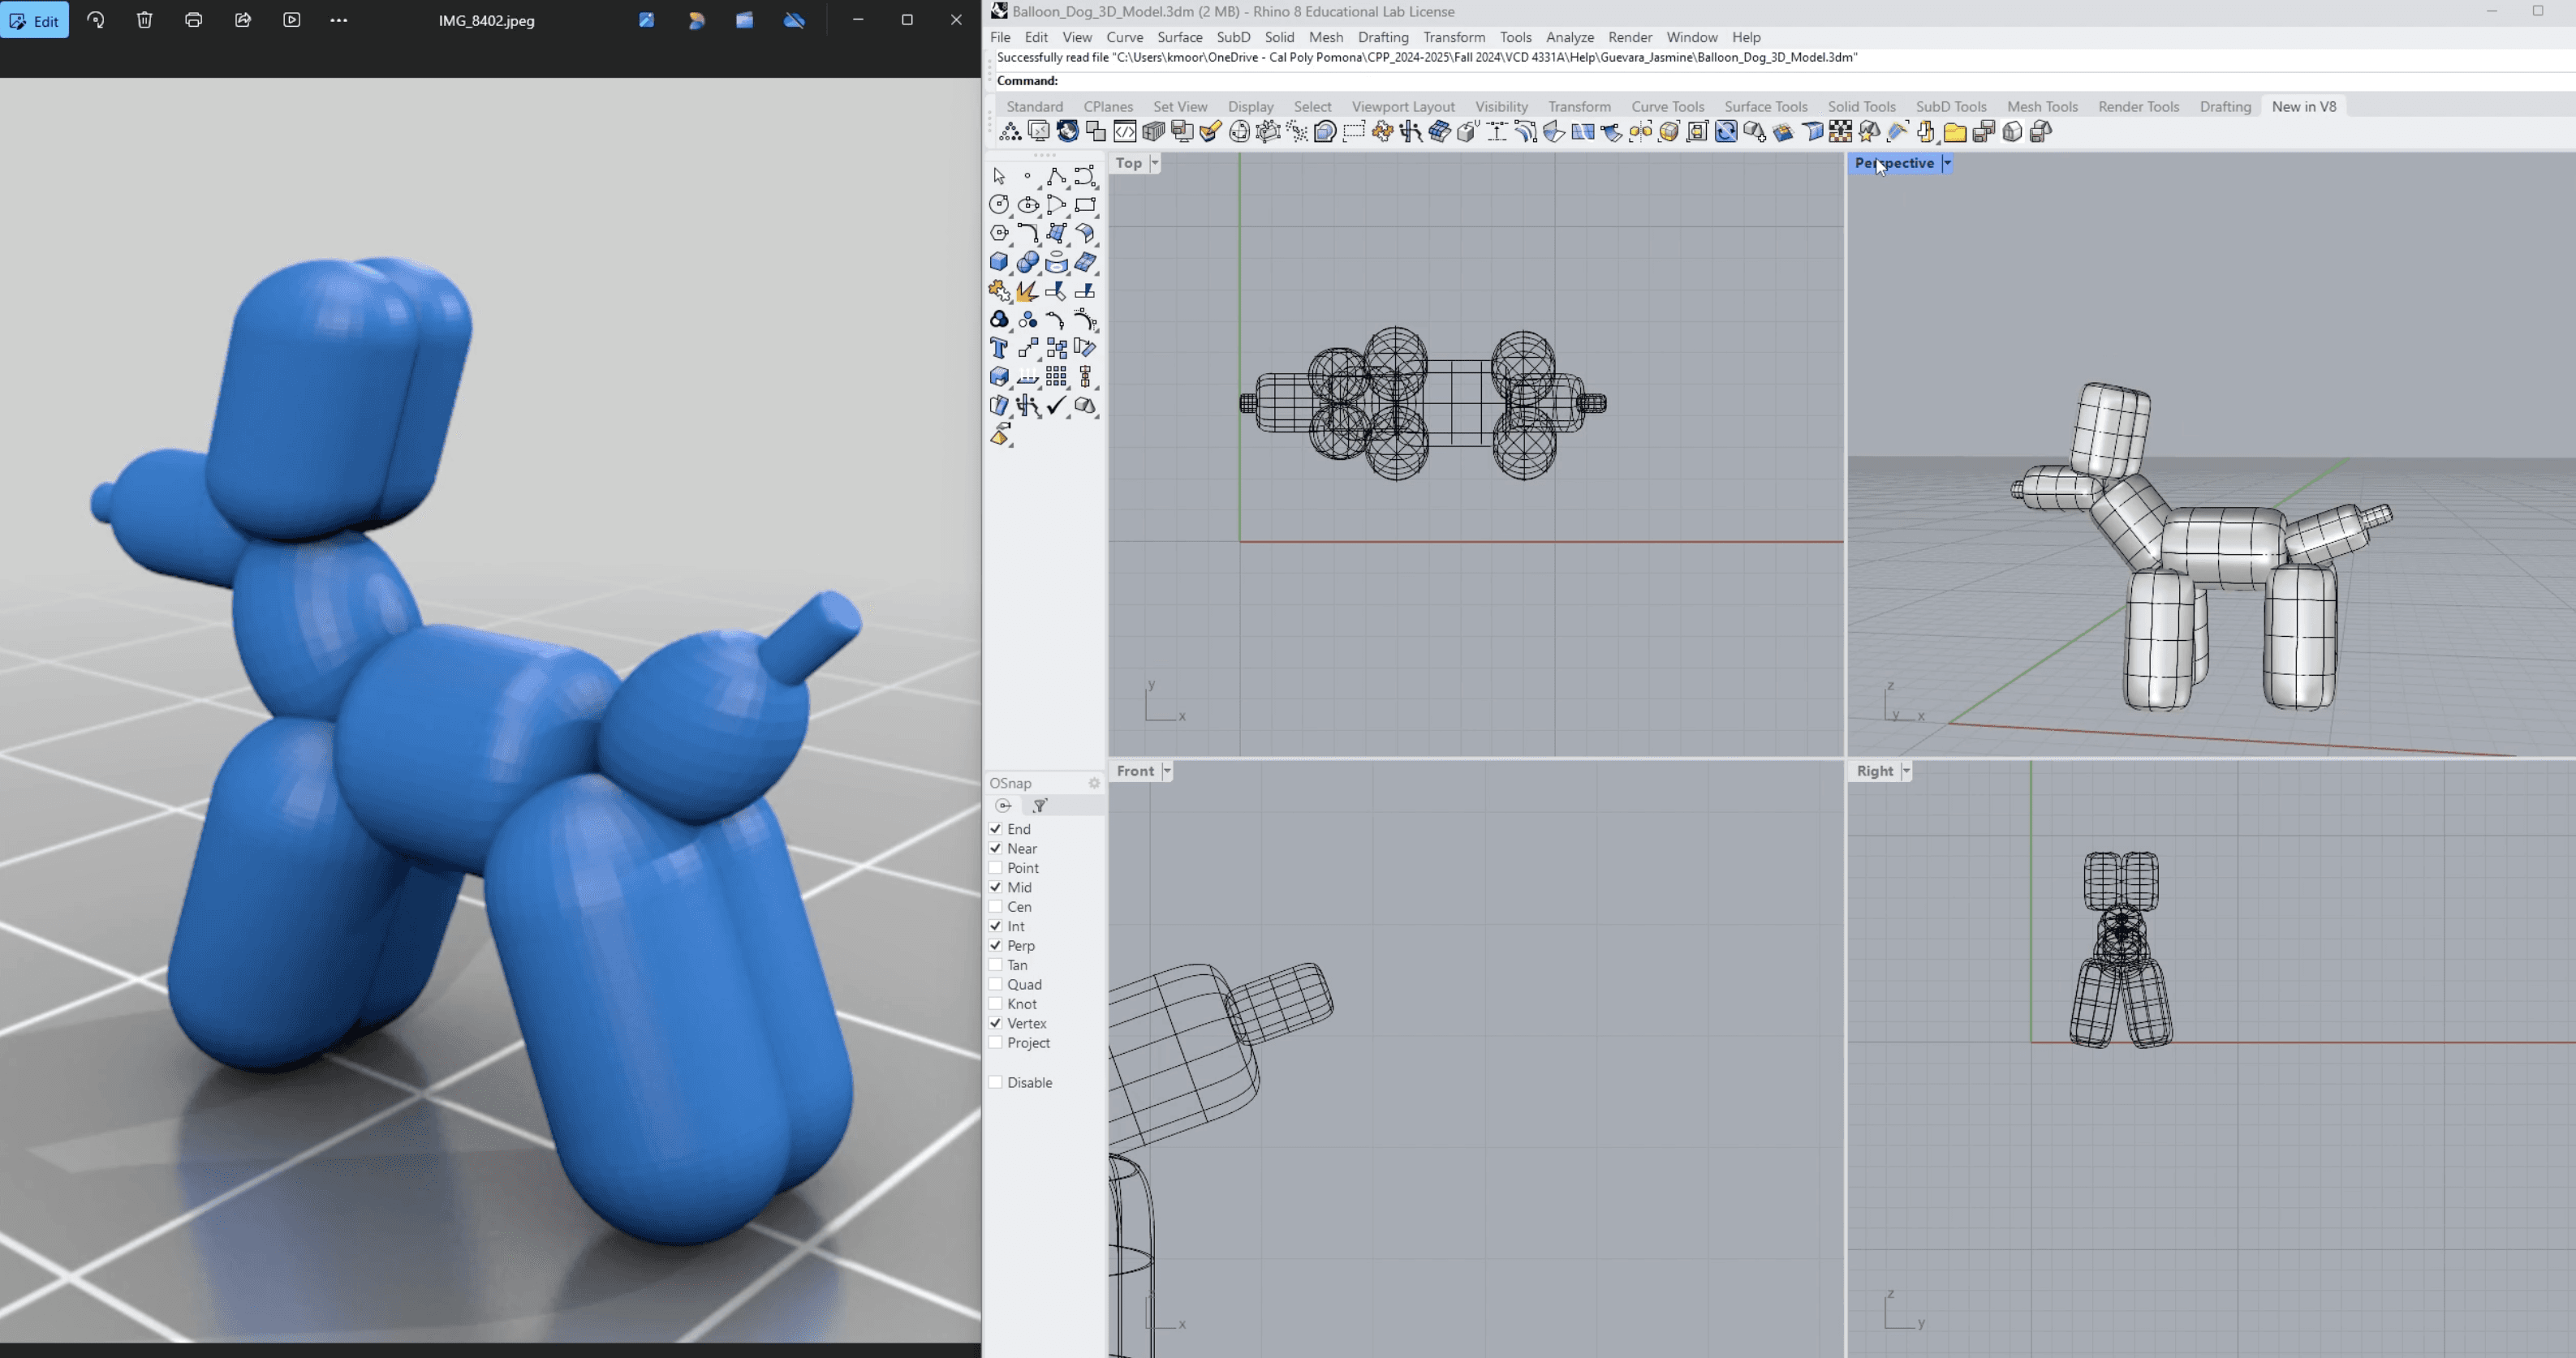Screen dimensions: 2576x1358
Task: Click the Boolean Union spheres icon
Action: [1027, 262]
